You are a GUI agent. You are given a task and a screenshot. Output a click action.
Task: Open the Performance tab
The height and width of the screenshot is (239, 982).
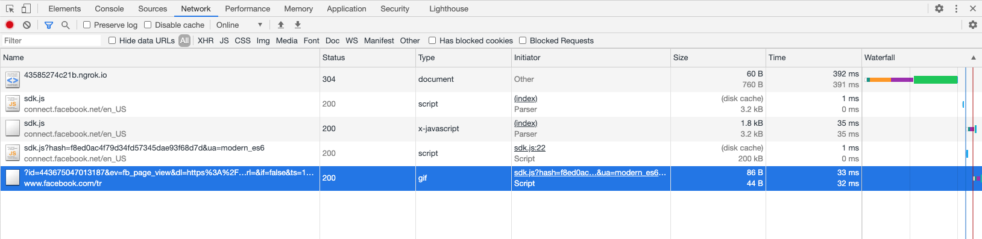tap(248, 8)
